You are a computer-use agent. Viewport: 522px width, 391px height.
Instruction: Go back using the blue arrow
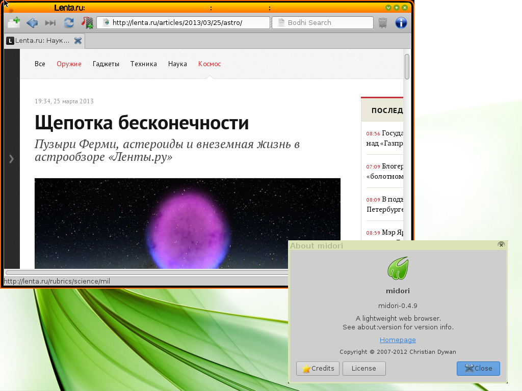32,22
